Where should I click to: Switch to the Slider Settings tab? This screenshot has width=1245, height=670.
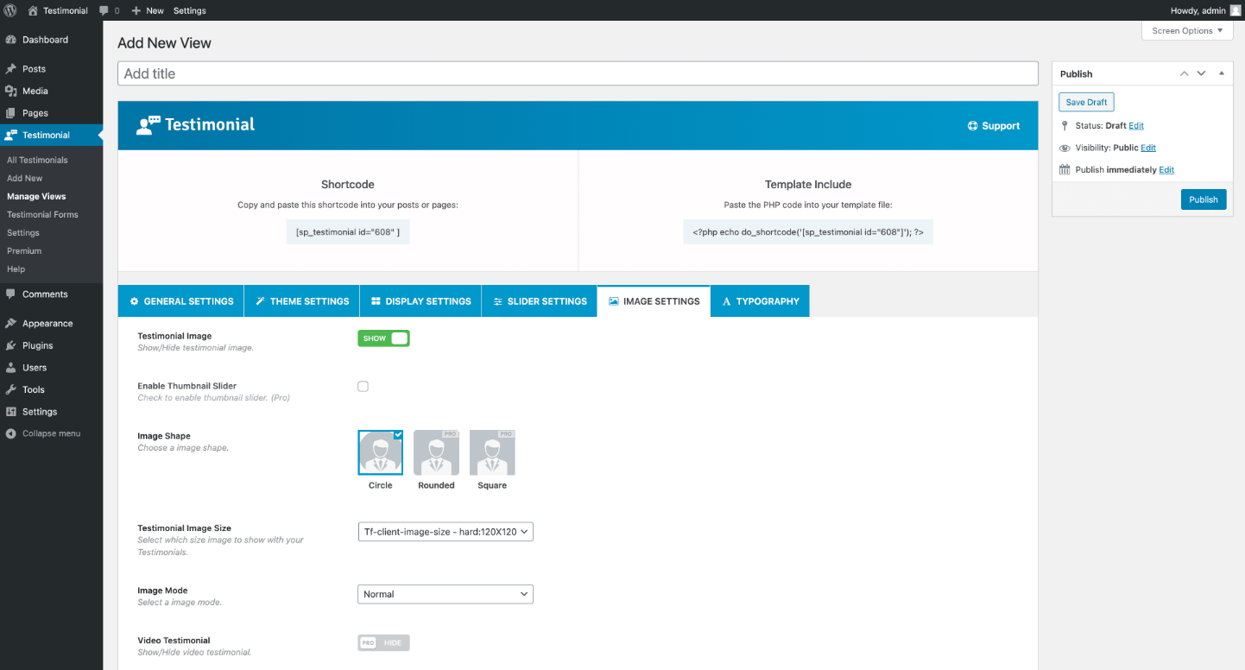(x=540, y=301)
